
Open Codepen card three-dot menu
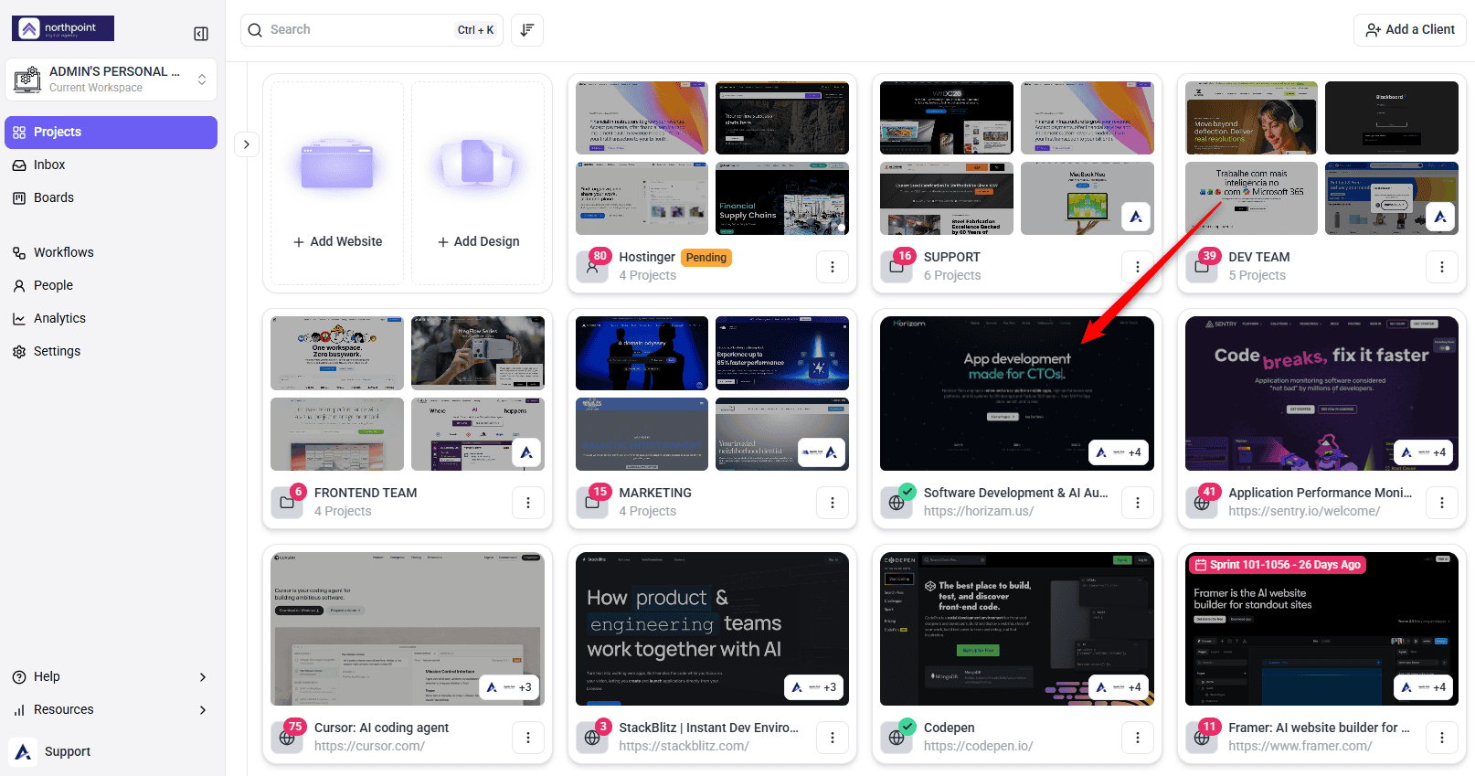(x=1137, y=738)
